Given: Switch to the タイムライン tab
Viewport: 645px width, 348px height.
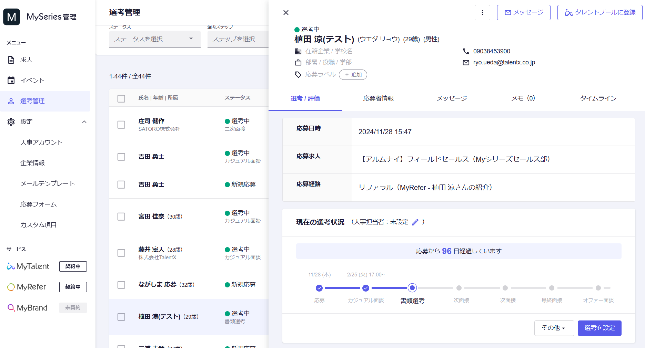Looking at the screenshot, I should point(598,98).
